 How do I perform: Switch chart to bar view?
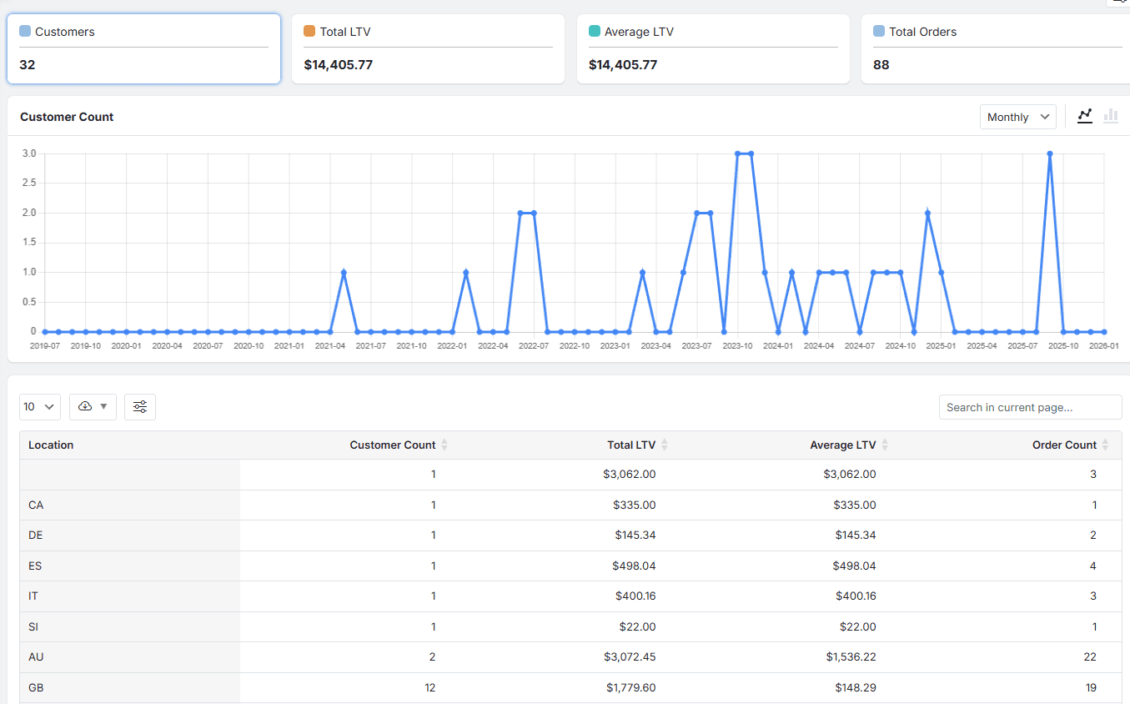click(1111, 116)
